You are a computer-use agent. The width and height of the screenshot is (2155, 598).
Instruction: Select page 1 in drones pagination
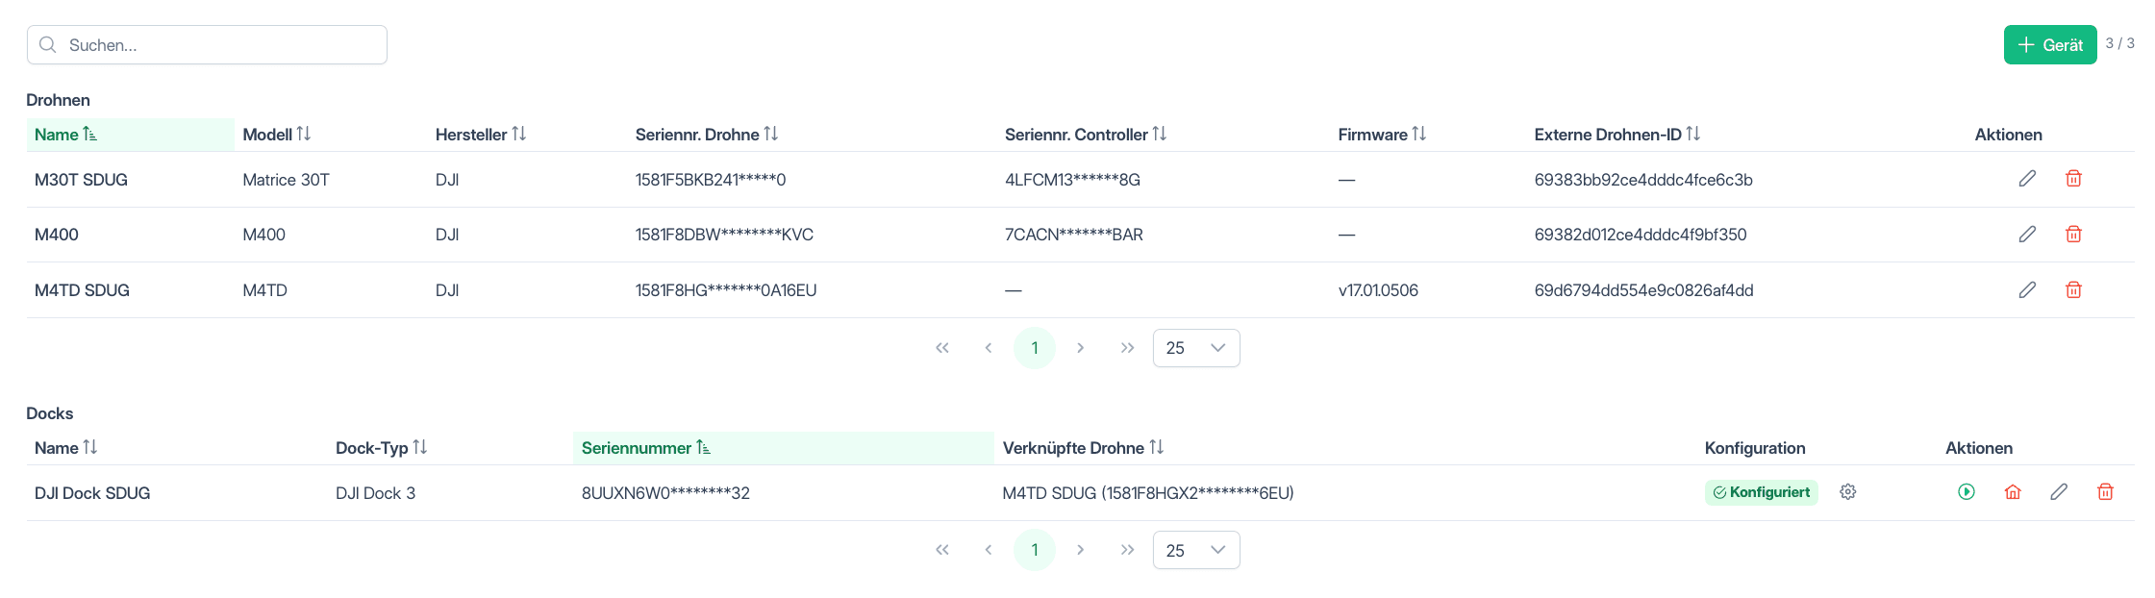coord(1035,348)
